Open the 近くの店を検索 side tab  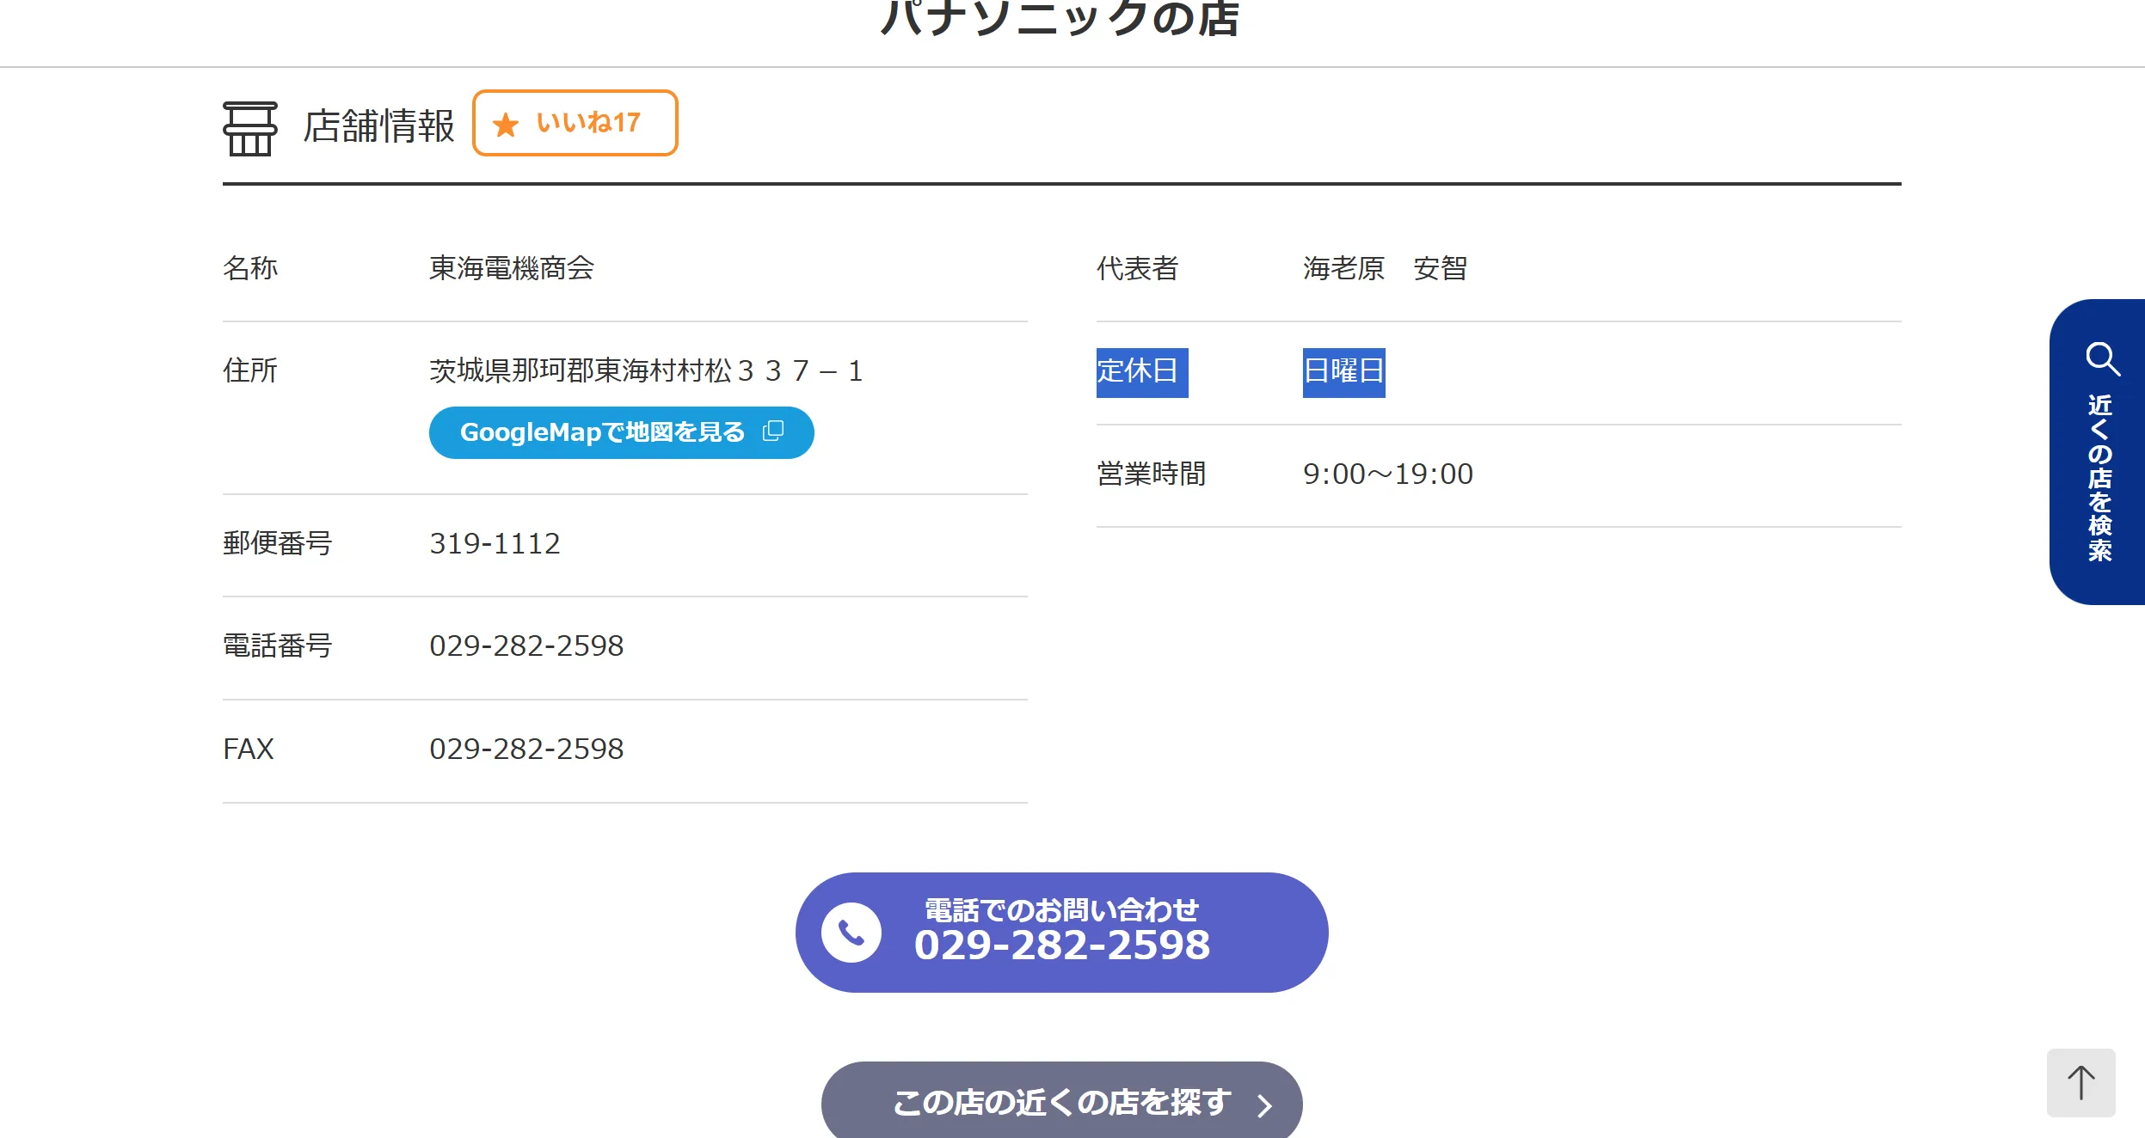pos(2098,452)
